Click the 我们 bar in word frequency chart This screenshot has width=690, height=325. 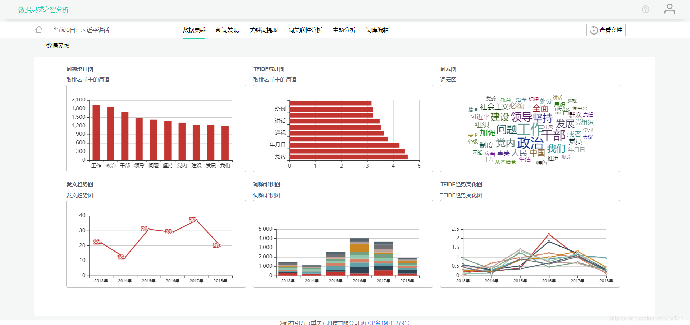click(225, 143)
